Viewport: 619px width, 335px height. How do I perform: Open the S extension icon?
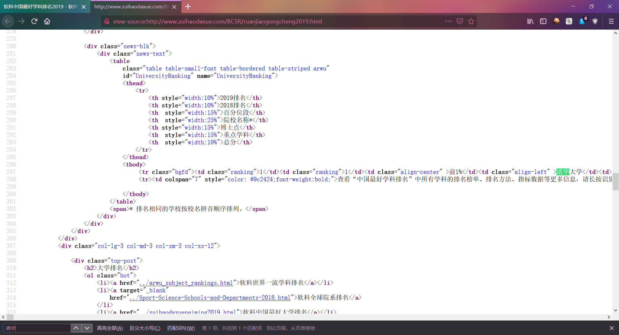pos(569,21)
